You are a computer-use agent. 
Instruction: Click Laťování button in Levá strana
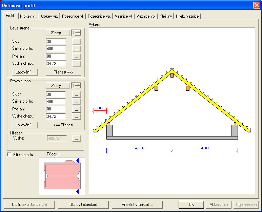click(x=25, y=72)
